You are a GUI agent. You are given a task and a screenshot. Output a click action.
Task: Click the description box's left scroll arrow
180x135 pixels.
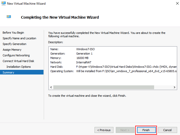pos(51,87)
